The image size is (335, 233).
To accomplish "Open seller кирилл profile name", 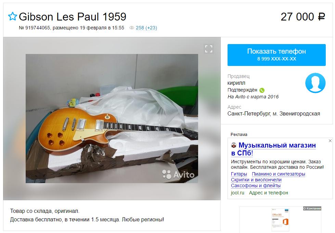I will tap(236, 83).
